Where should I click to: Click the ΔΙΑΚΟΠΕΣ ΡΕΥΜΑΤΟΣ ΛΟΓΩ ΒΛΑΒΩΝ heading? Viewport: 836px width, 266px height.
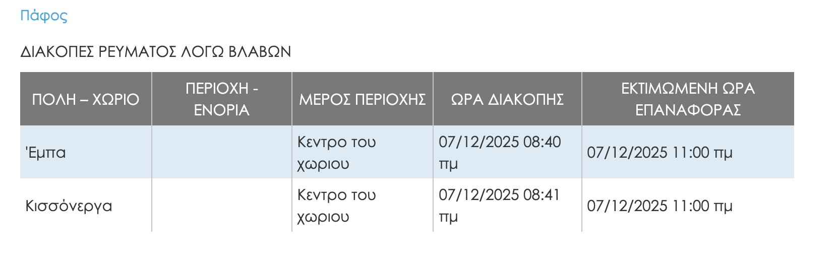[x=155, y=52]
